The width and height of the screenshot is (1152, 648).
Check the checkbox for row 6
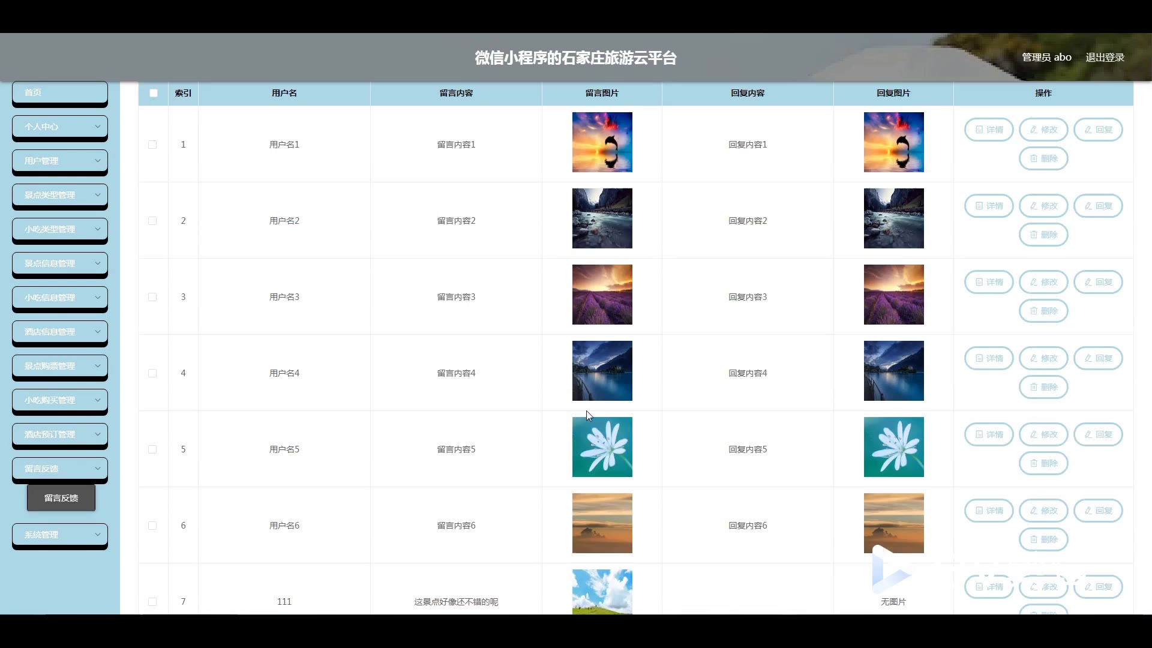coord(152,526)
